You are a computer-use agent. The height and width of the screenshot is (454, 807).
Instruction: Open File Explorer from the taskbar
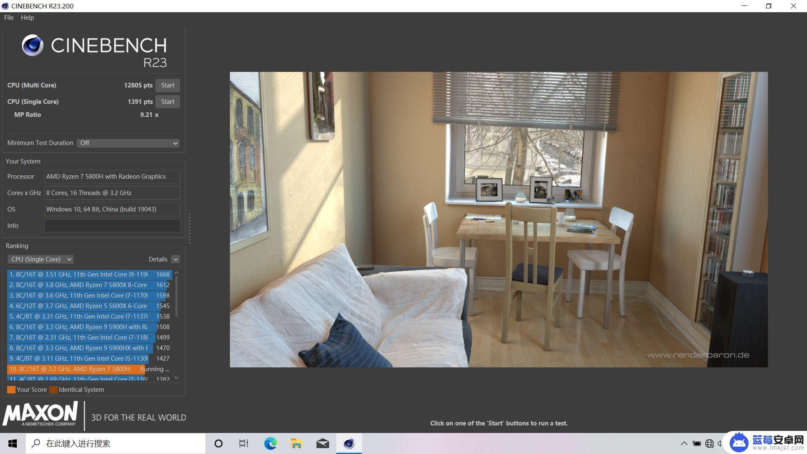pos(296,443)
